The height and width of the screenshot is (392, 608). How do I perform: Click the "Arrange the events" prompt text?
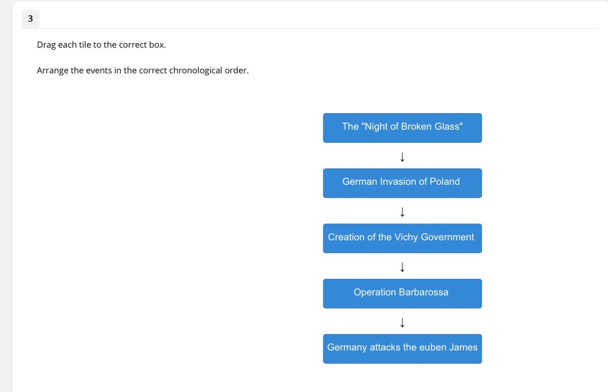tap(143, 70)
